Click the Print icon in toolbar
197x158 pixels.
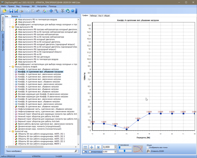point(21,11)
